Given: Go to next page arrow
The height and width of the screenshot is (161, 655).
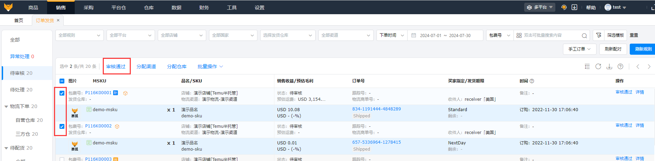Looking at the screenshot, I should click(x=649, y=66).
